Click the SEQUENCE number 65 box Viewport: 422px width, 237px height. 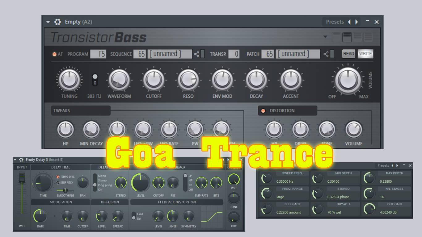click(x=140, y=54)
